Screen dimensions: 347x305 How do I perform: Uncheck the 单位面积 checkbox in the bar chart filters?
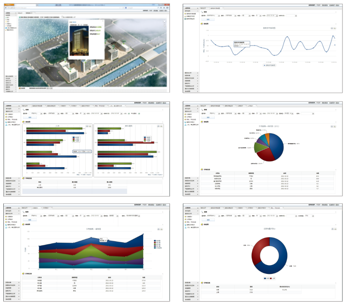click(x=139, y=113)
